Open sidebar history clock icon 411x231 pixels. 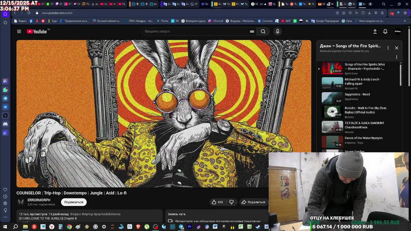pyautogui.click(x=5, y=196)
